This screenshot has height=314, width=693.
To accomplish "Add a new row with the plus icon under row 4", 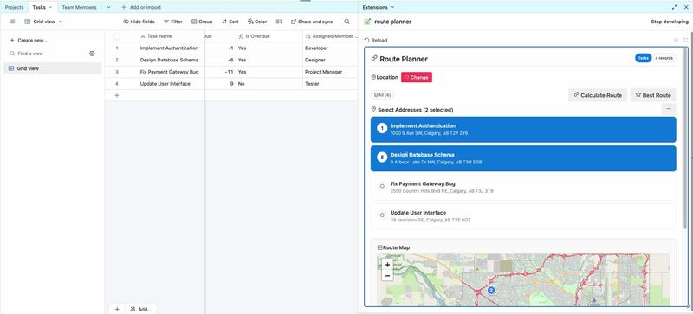I will (x=117, y=95).
